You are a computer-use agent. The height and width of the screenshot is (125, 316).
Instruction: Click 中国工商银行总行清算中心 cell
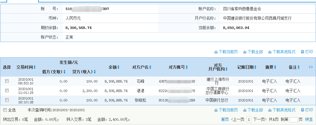coord(217,91)
